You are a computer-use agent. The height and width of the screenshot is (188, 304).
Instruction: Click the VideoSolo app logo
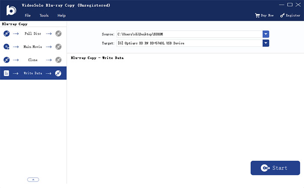(11, 10)
